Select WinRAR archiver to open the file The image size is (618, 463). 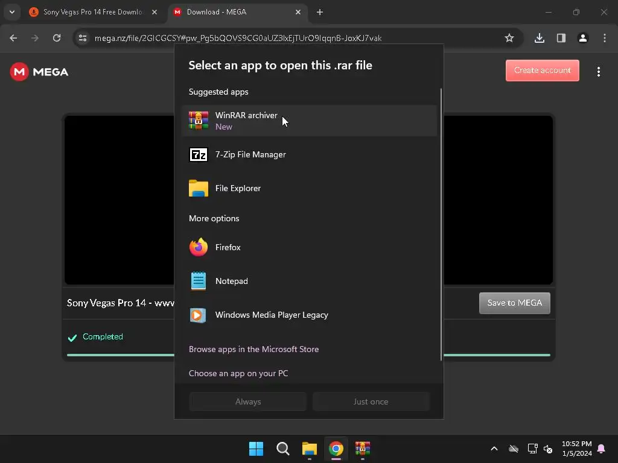tap(310, 121)
